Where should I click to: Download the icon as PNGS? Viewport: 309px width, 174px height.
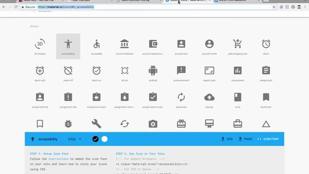pos(245,139)
